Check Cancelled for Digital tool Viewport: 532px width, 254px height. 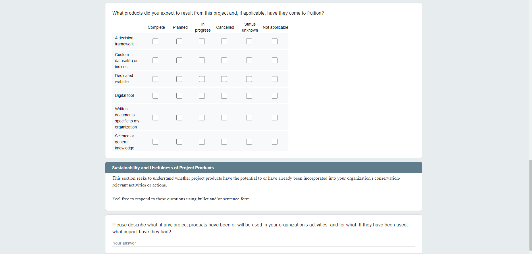click(224, 96)
